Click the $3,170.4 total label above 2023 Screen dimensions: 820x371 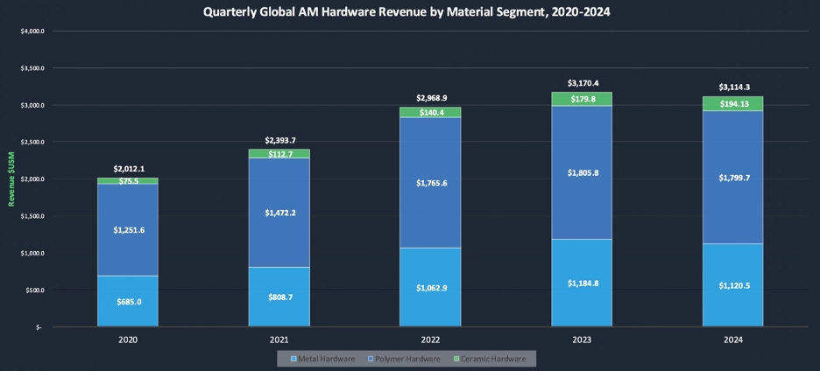point(582,83)
